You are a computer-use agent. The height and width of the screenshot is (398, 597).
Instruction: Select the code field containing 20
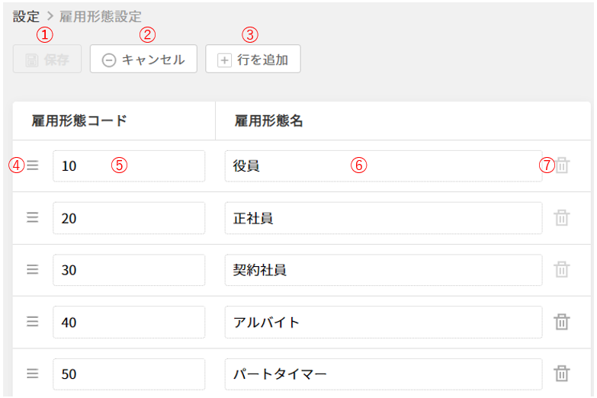click(x=128, y=218)
